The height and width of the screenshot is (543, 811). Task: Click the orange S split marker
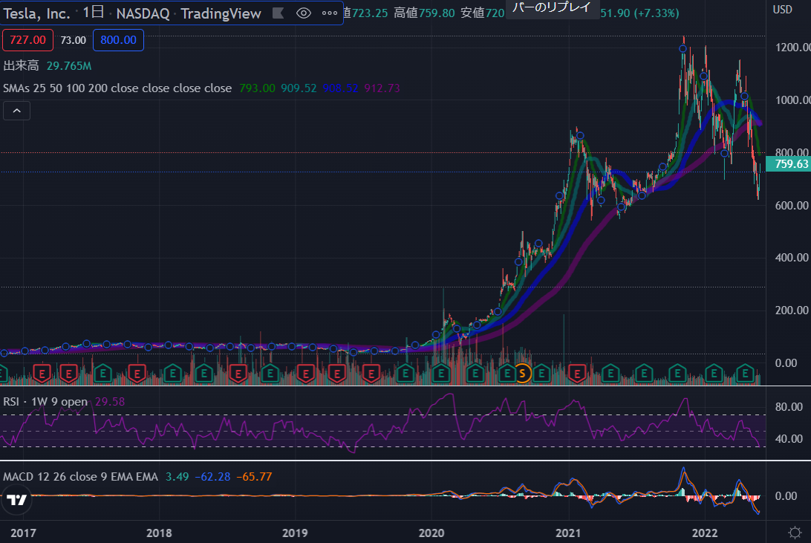522,372
